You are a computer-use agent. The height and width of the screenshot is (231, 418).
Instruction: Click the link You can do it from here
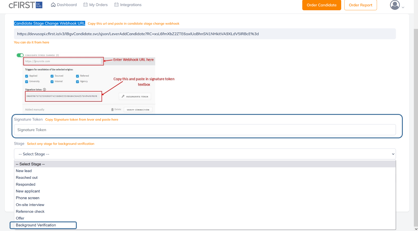31,42
